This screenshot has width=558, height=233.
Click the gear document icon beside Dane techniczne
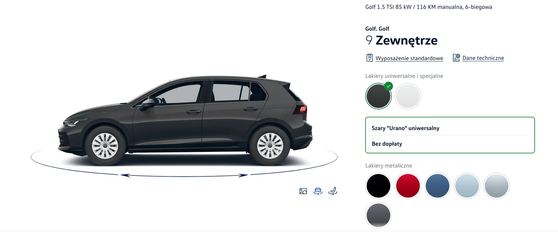(x=456, y=58)
